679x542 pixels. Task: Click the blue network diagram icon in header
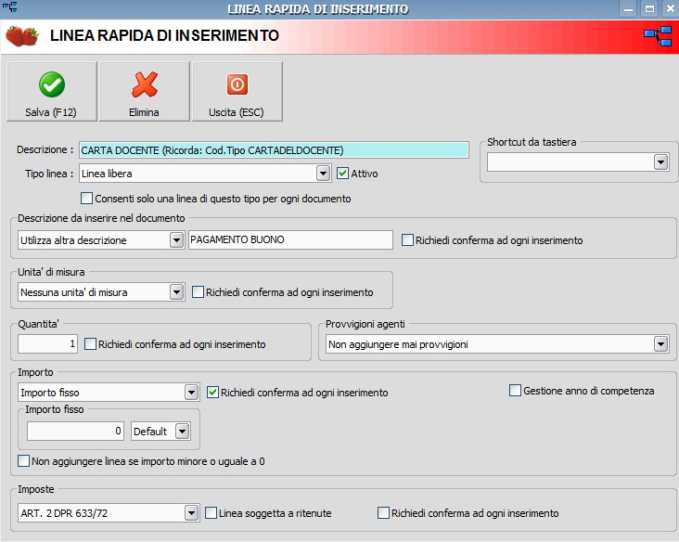pos(658,36)
